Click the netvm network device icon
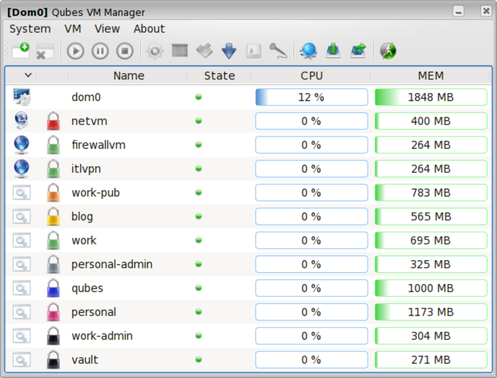Image resolution: width=497 pixels, height=378 pixels. (21, 121)
